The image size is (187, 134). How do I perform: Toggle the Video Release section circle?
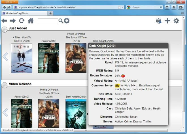(x=5, y=85)
